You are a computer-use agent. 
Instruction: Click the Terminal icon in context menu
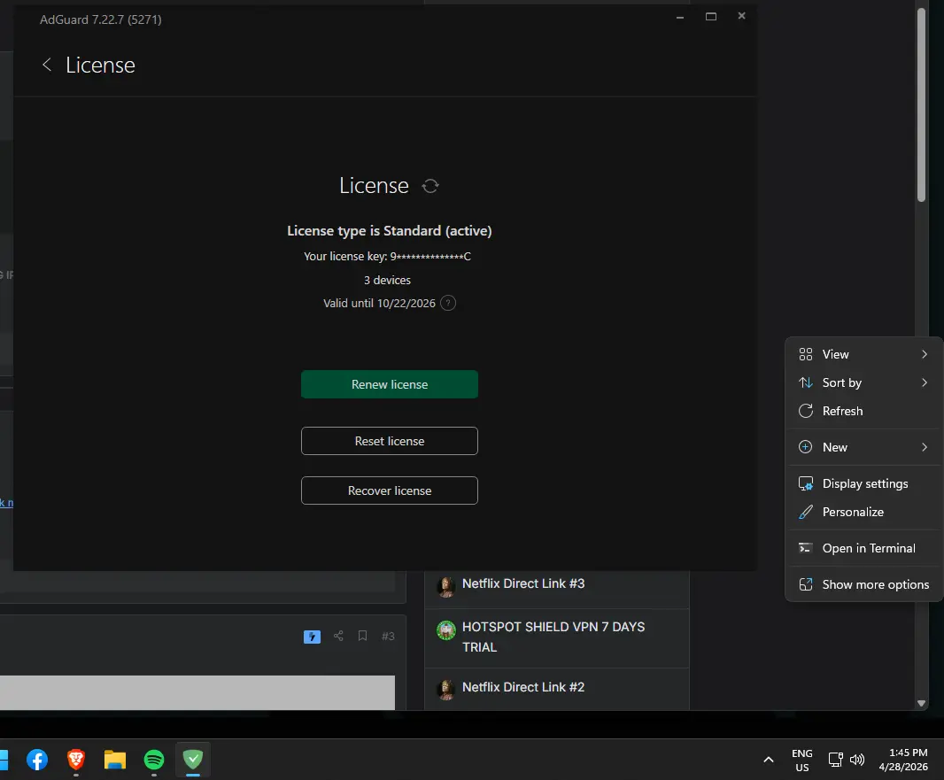pyautogui.click(x=806, y=548)
